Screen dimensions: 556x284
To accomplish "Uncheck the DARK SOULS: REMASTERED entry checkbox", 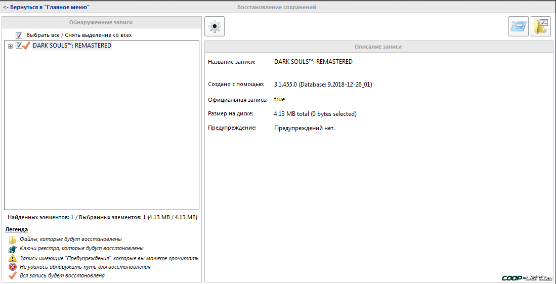I will point(19,46).
